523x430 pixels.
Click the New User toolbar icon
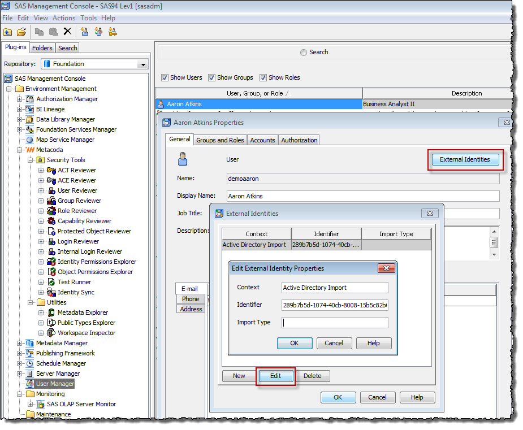(x=85, y=32)
